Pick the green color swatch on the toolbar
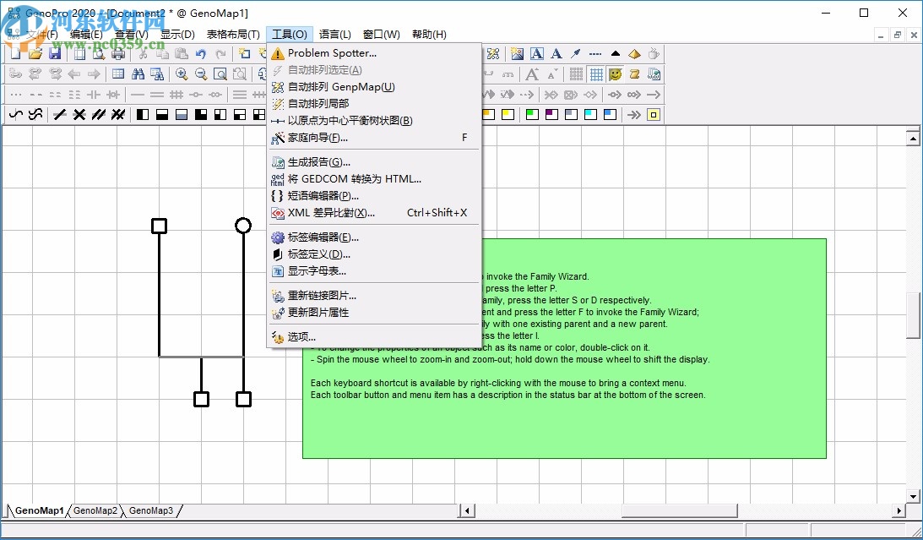Image resolution: width=923 pixels, height=540 pixels. 532,113
